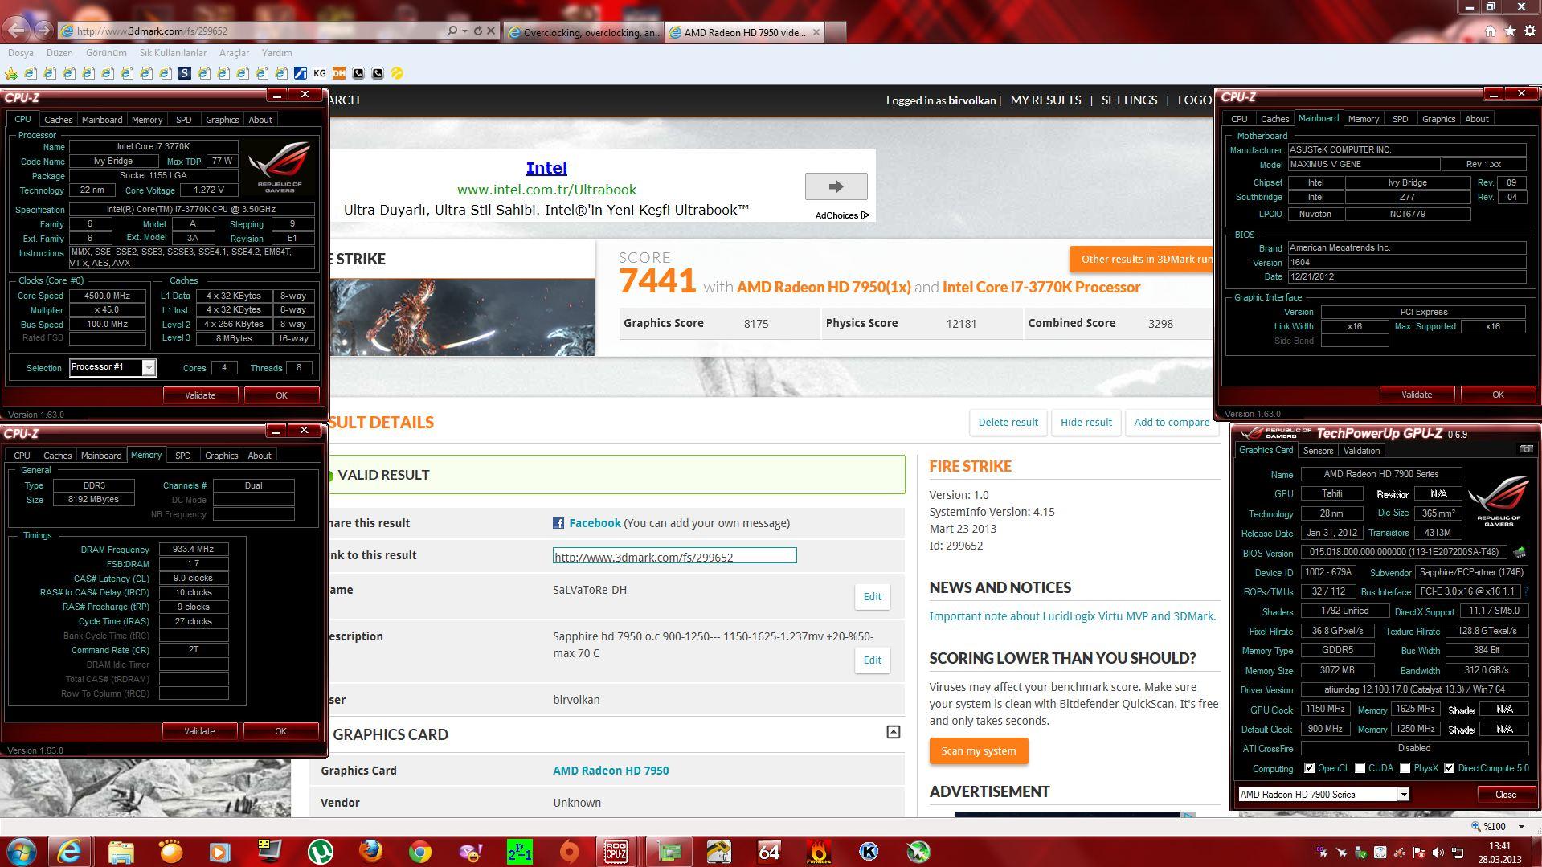The width and height of the screenshot is (1542, 867).
Task: Click the Bus Interface question mark icon
Action: click(1526, 591)
